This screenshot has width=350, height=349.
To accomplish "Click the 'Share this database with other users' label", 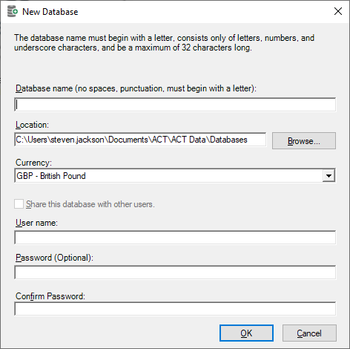I will [90, 204].
